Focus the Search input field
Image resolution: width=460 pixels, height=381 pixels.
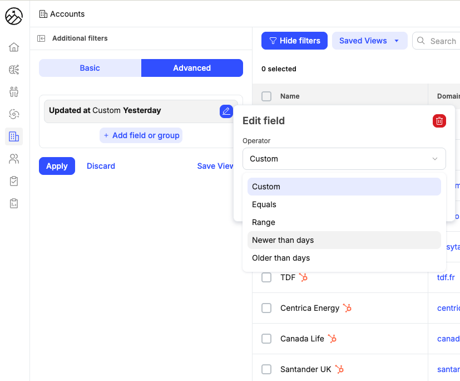pyautogui.click(x=442, y=41)
